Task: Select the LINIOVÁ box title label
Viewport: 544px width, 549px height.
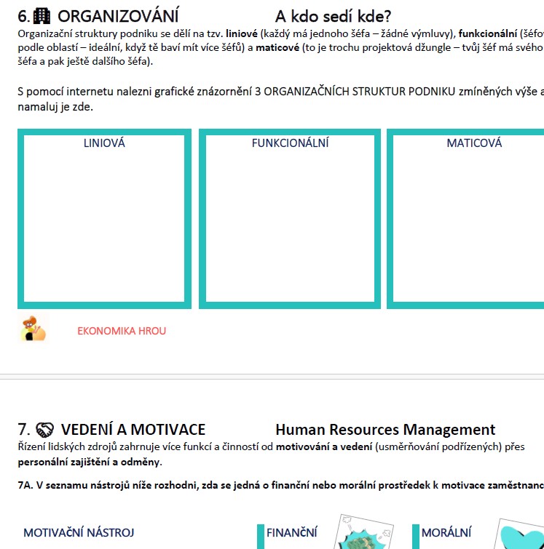Action: tap(104, 143)
